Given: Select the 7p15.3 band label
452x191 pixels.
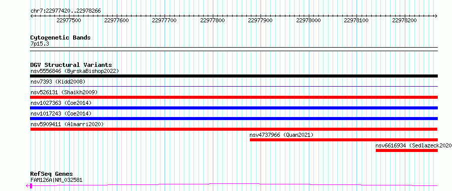Looking at the screenshot, I should pos(40,44).
